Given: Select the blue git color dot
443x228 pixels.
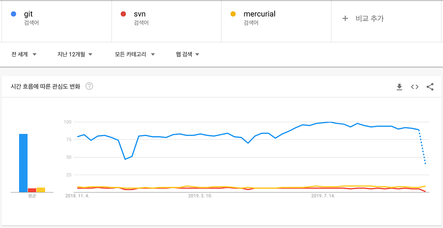Looking at the screenshot, I should (x=14, y=14).
